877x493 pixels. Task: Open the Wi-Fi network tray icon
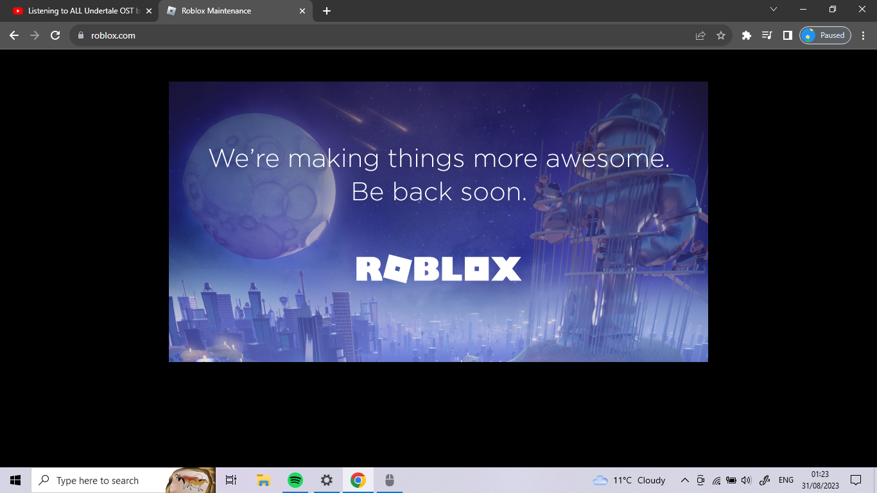pyautogui.click(x=716, y=480)
